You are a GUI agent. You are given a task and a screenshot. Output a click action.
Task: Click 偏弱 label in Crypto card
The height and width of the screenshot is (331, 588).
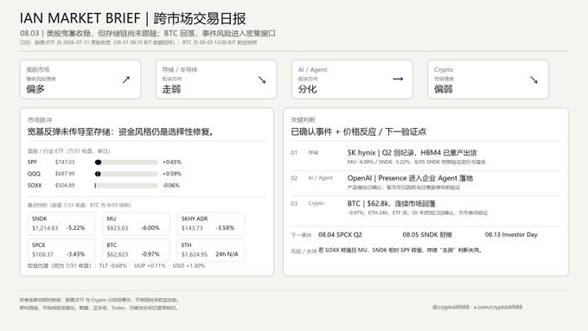444,89
